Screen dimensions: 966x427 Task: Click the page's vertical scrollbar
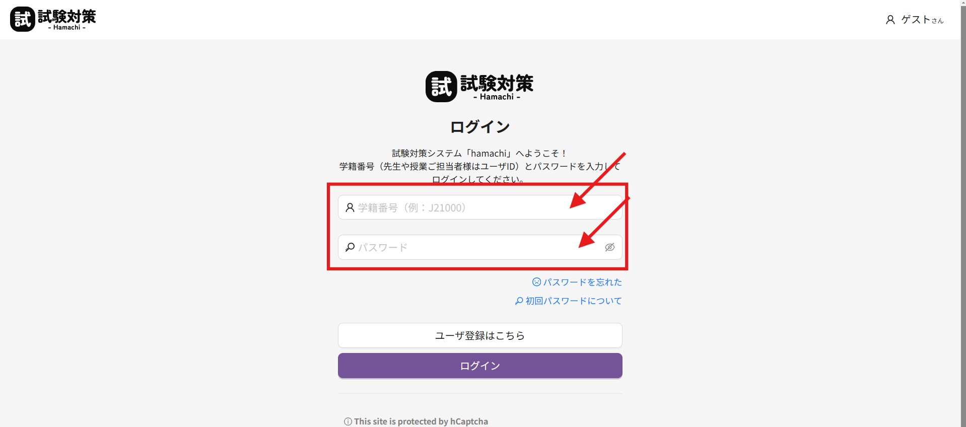point(963,213)
